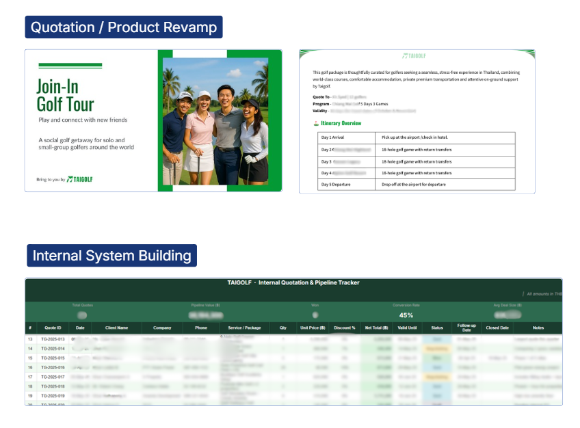
Task: Click quote ID TG-2025-018
Action: point(53,386)
